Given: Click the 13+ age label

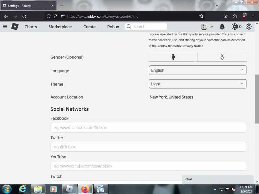Looking at the screenshot, I should pyautogui.click(x=211, y=27).
